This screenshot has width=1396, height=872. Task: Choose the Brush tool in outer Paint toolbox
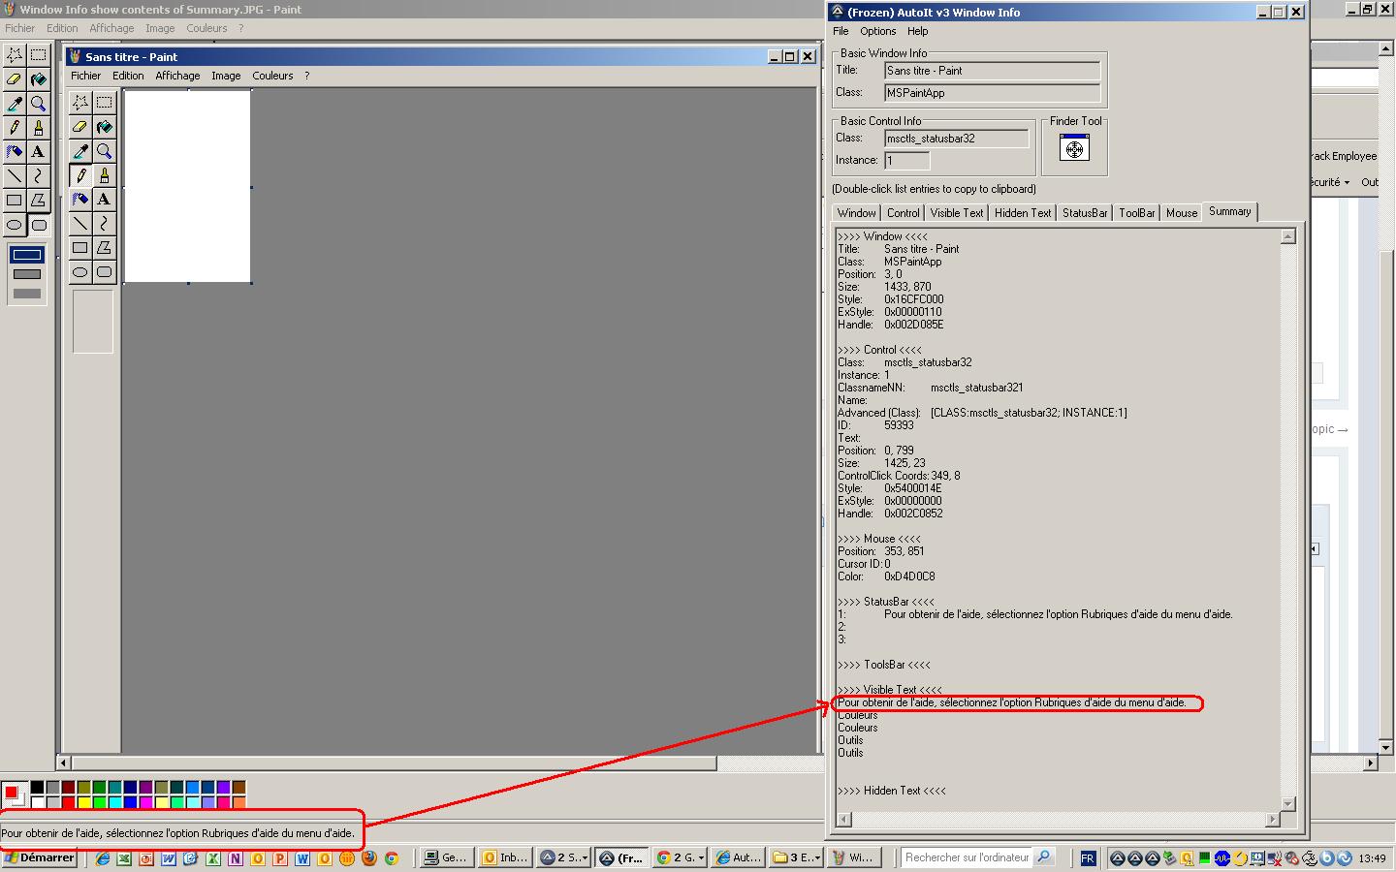click(x=38, y=128)
